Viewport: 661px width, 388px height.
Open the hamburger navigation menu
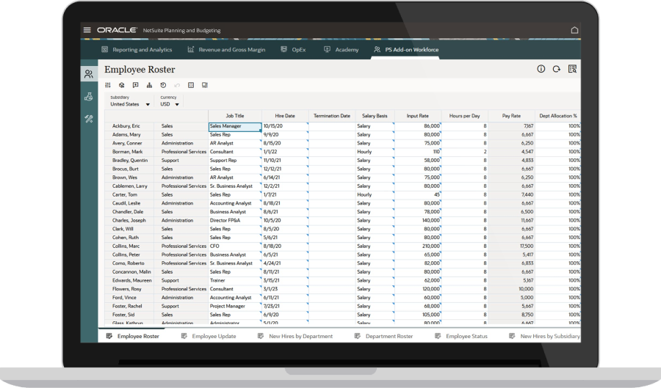[x=87, y=30]
